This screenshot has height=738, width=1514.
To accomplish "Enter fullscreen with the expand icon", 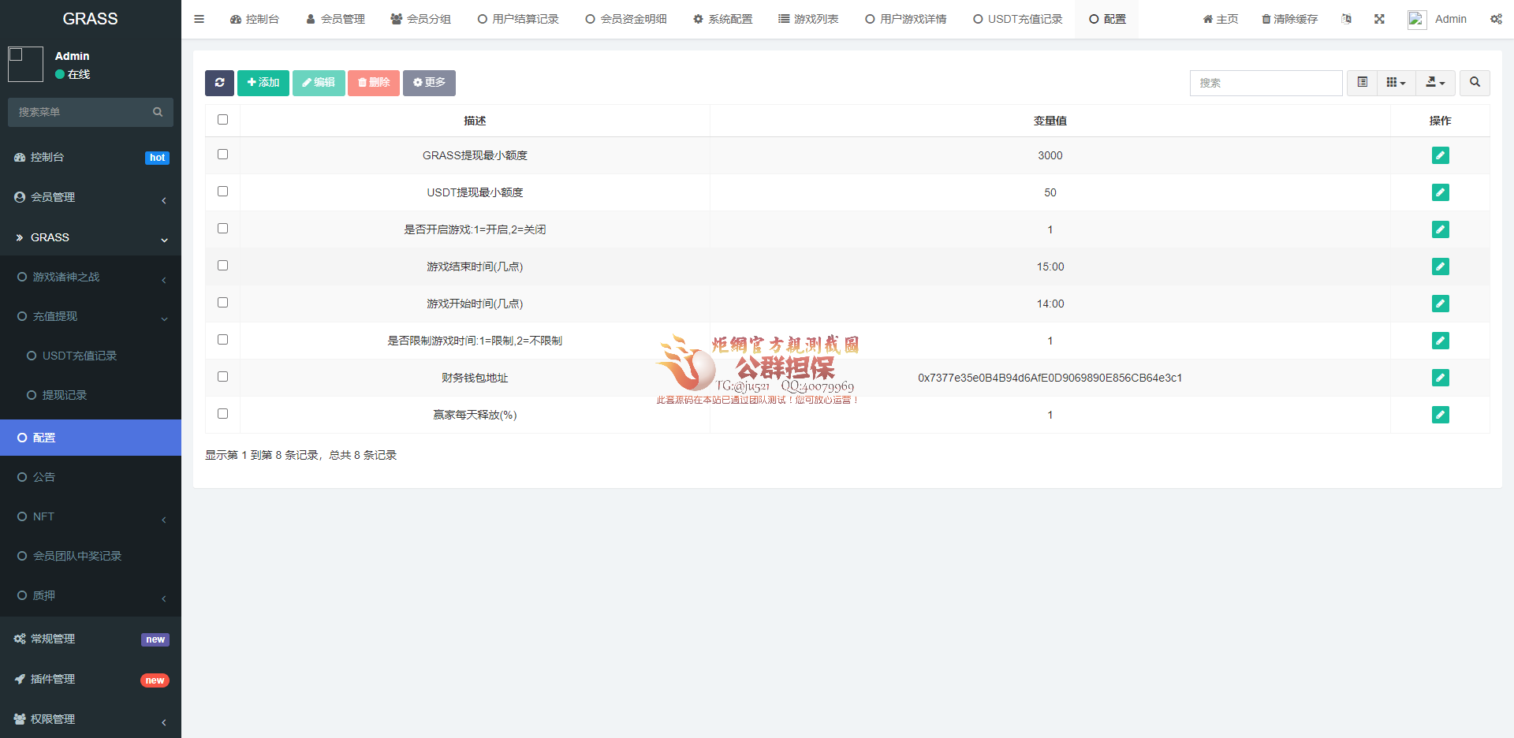I will [1379, 19].
